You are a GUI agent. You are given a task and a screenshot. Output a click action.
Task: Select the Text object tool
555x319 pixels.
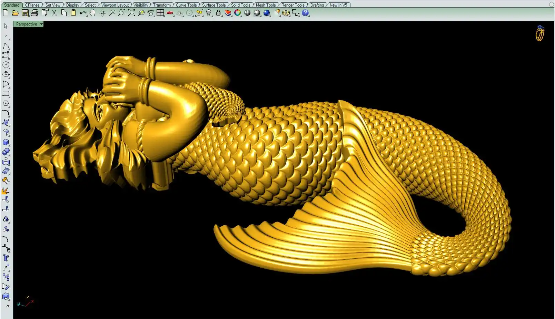[6, 258]
